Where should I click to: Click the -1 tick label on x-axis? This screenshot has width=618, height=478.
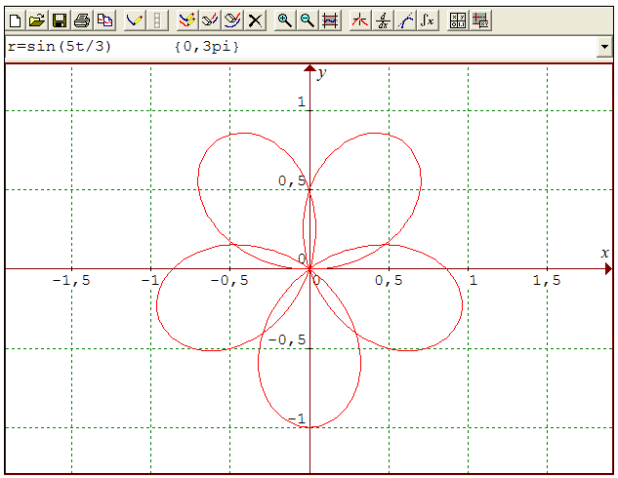coord(150,280)
